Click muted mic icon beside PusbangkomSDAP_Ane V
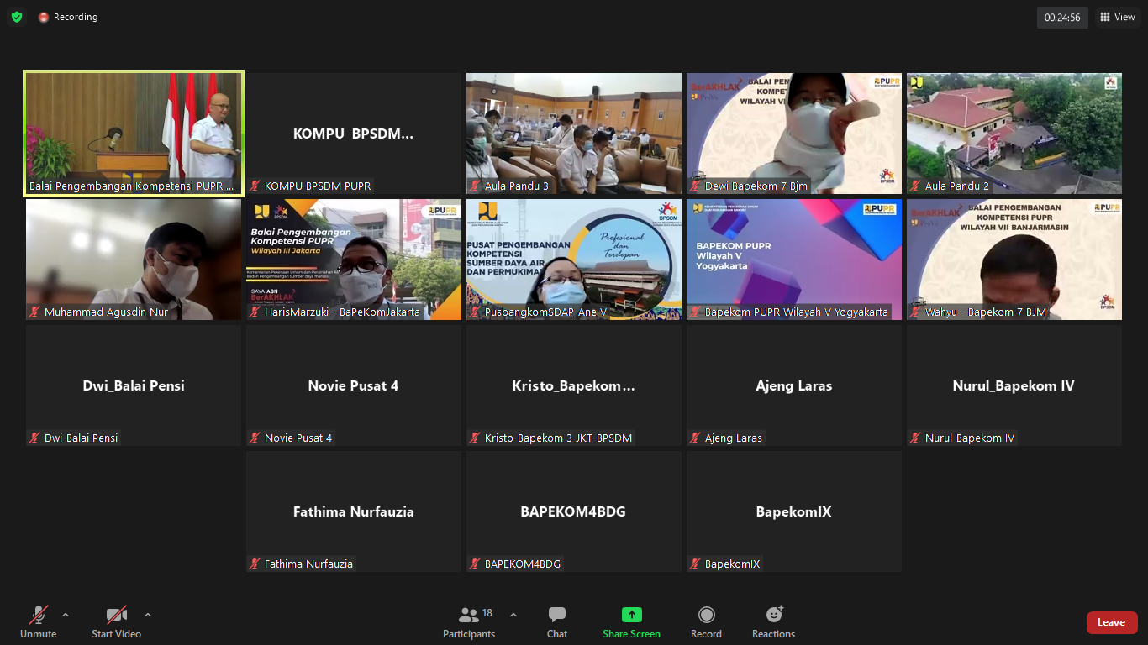Screen dimensions: 1148x645 pos(476,312)
